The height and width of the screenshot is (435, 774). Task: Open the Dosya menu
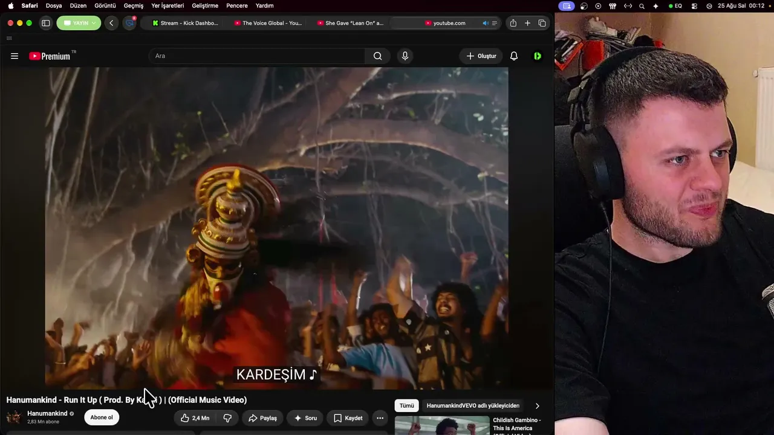(54, 5)
